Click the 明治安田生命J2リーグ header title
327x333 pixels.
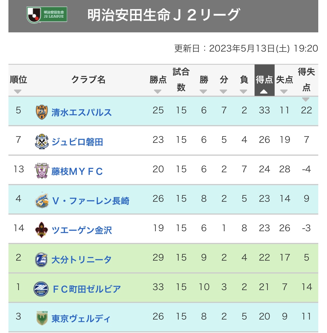point(163,15)
